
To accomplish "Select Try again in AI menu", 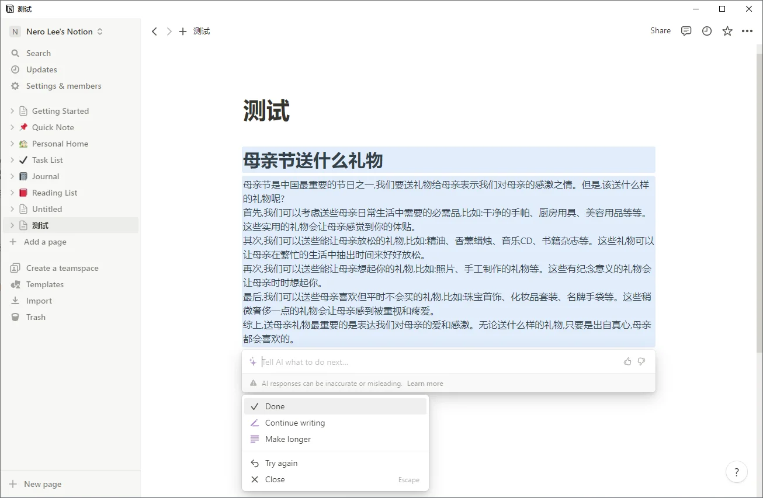I will coord(335,463).
